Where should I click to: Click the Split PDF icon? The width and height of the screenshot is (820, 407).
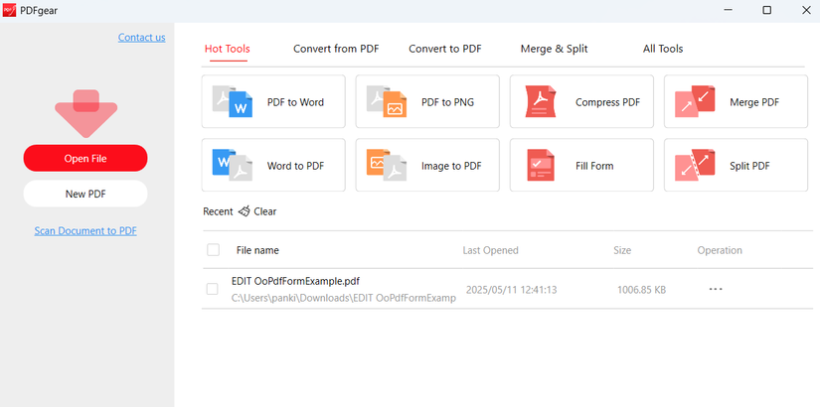coord(695,165)
